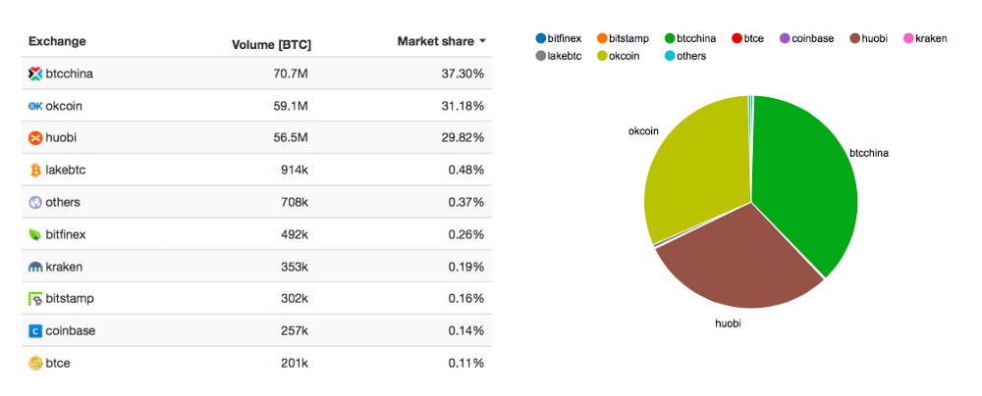This screenshot has height=396, width=982.
Task: Click the 59.1M volume cell
Action: tap(291, 106)
